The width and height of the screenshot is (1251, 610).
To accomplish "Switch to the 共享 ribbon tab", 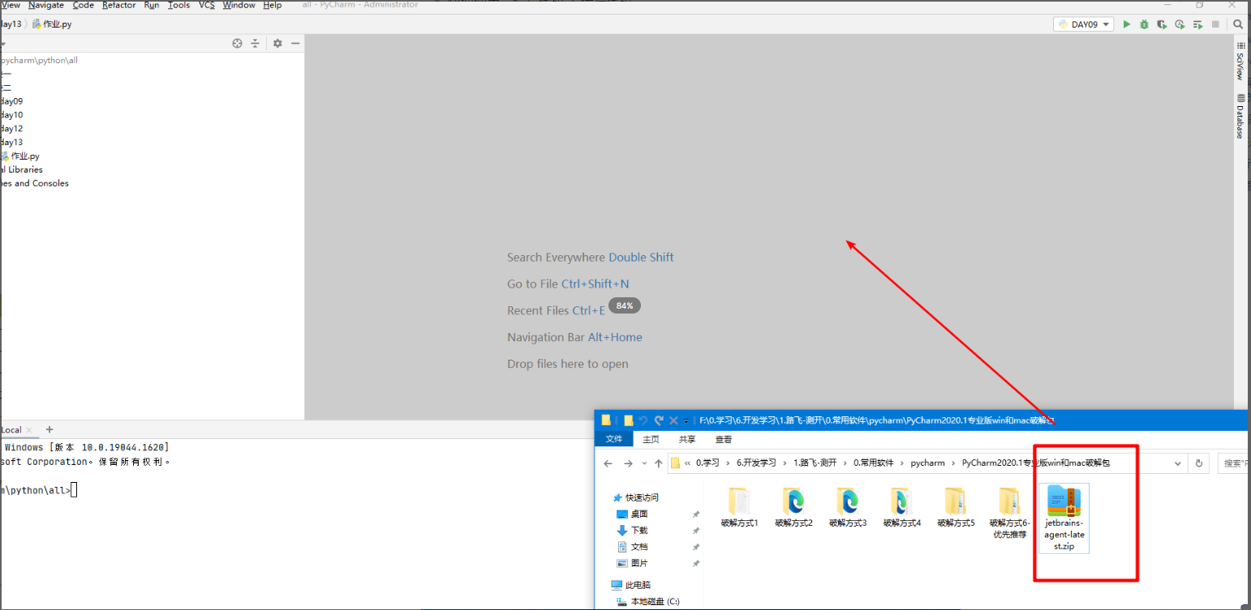I will pos(687,439).
